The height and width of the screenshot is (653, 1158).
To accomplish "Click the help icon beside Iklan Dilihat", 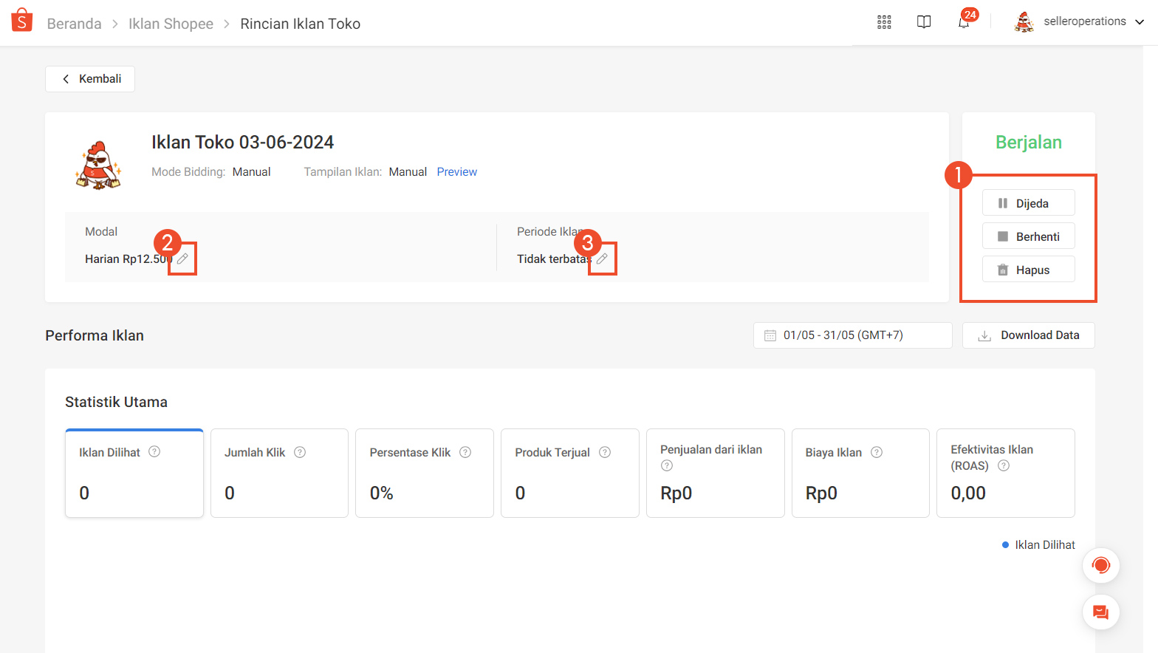I will click(x=154, y=451).
